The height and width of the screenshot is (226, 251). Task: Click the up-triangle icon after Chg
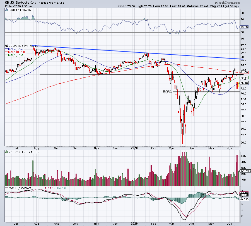[238, 7]
